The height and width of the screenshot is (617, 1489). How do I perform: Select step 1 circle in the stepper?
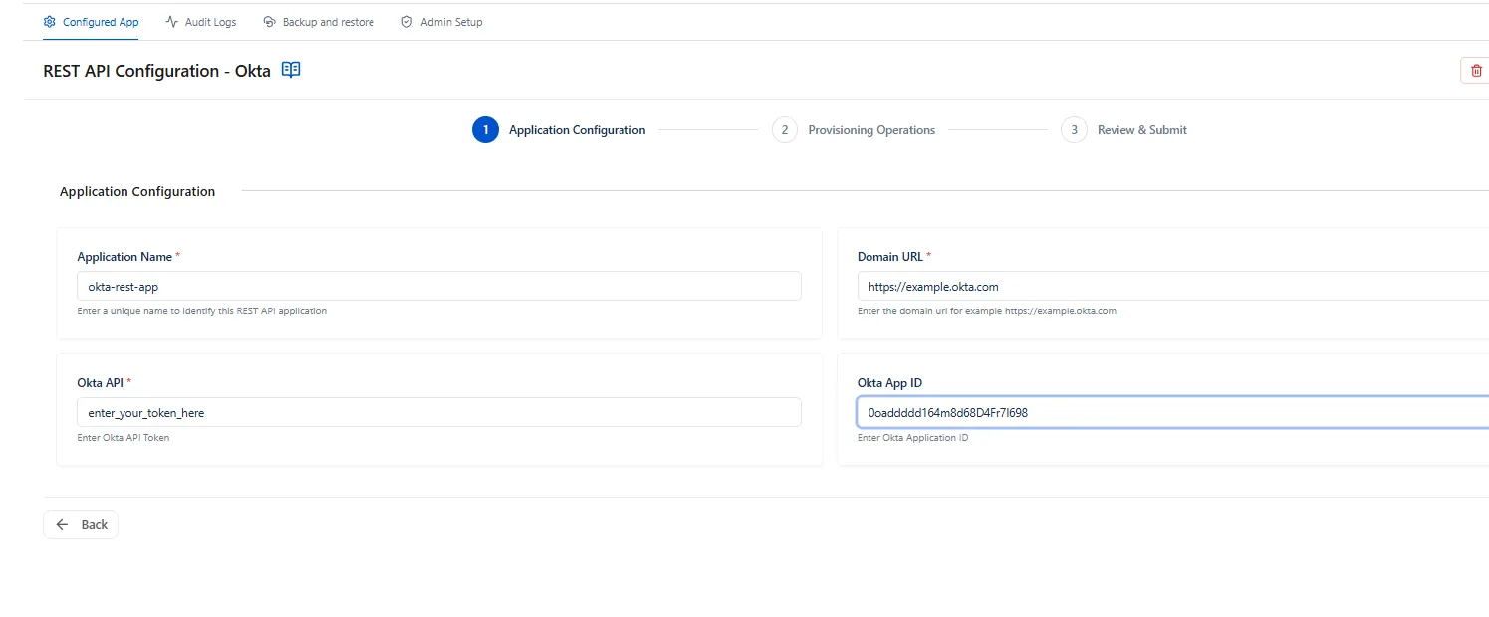485,130
